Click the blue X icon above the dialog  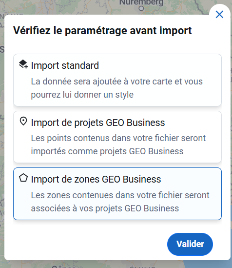click(x=219, y=14)
